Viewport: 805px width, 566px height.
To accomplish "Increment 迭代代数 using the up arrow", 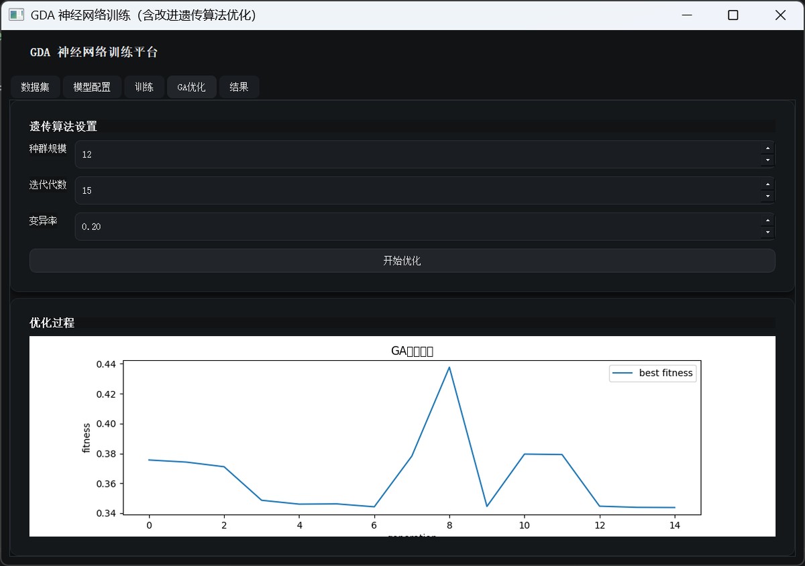I will click(x=767, y=184).
